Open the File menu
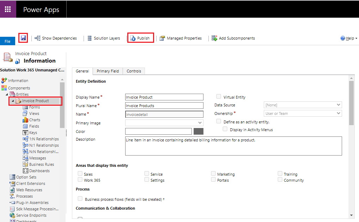This screenshot has height=222, width=359. [7, 41]
